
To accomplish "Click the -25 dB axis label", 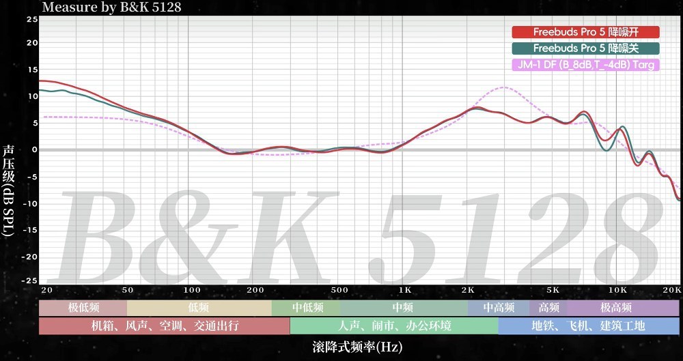I will point(31,281).
